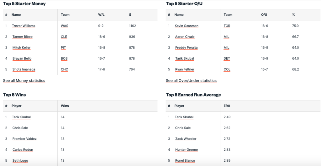Click Carlos Rodon's name link
The width and height of the screenshot is (321, 166).
click(x=23, y=150)
